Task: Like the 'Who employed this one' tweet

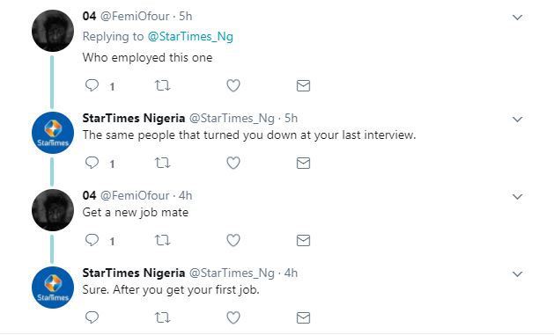Action: pos(233,85)
